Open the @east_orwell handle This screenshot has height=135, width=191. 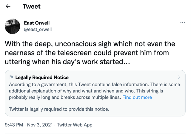click(38, 29)
